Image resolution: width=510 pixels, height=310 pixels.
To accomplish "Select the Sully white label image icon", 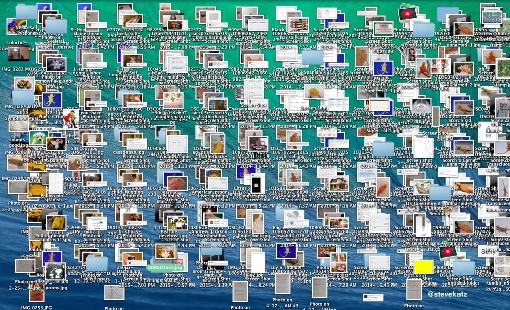I will point(488,251).
